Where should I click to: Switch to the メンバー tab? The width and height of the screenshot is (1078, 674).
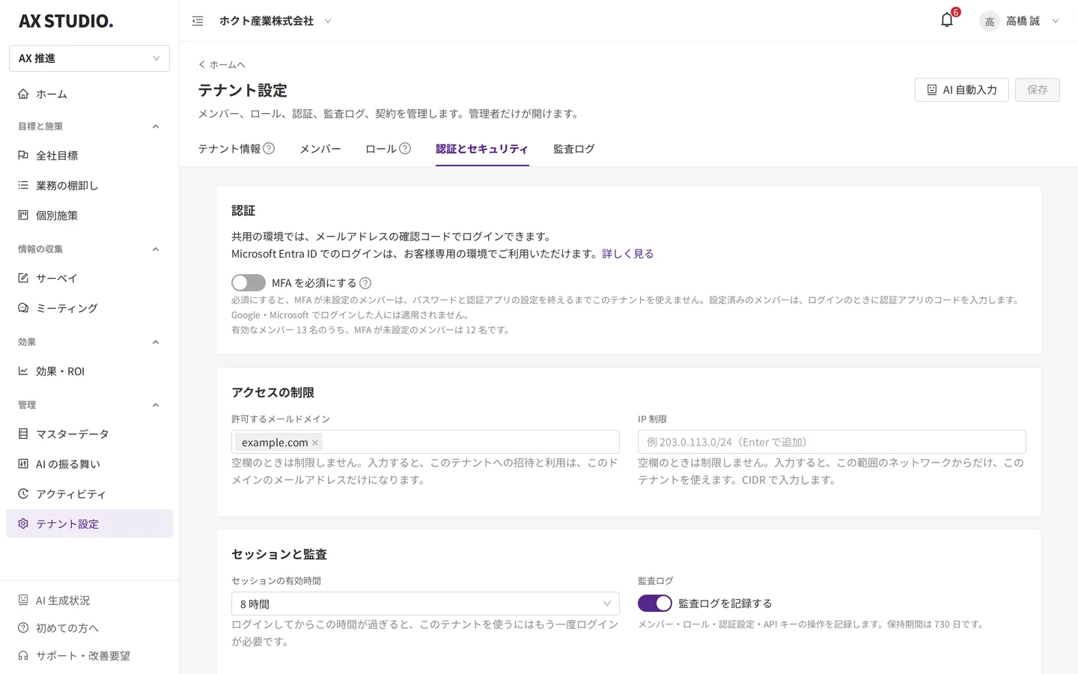pyautogui.click(x=320, y=149)
